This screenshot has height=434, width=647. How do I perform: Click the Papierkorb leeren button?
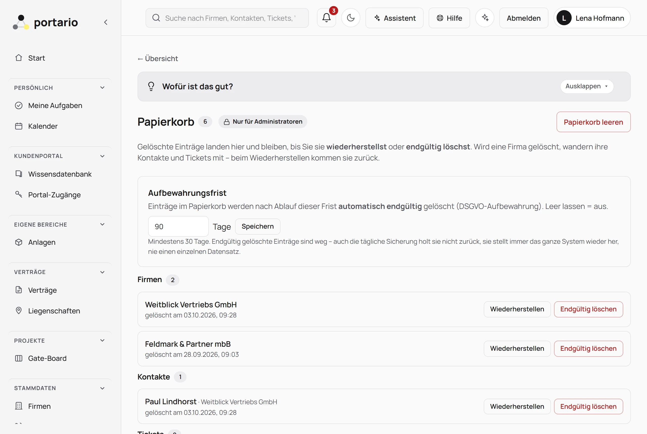pos(593,122)
